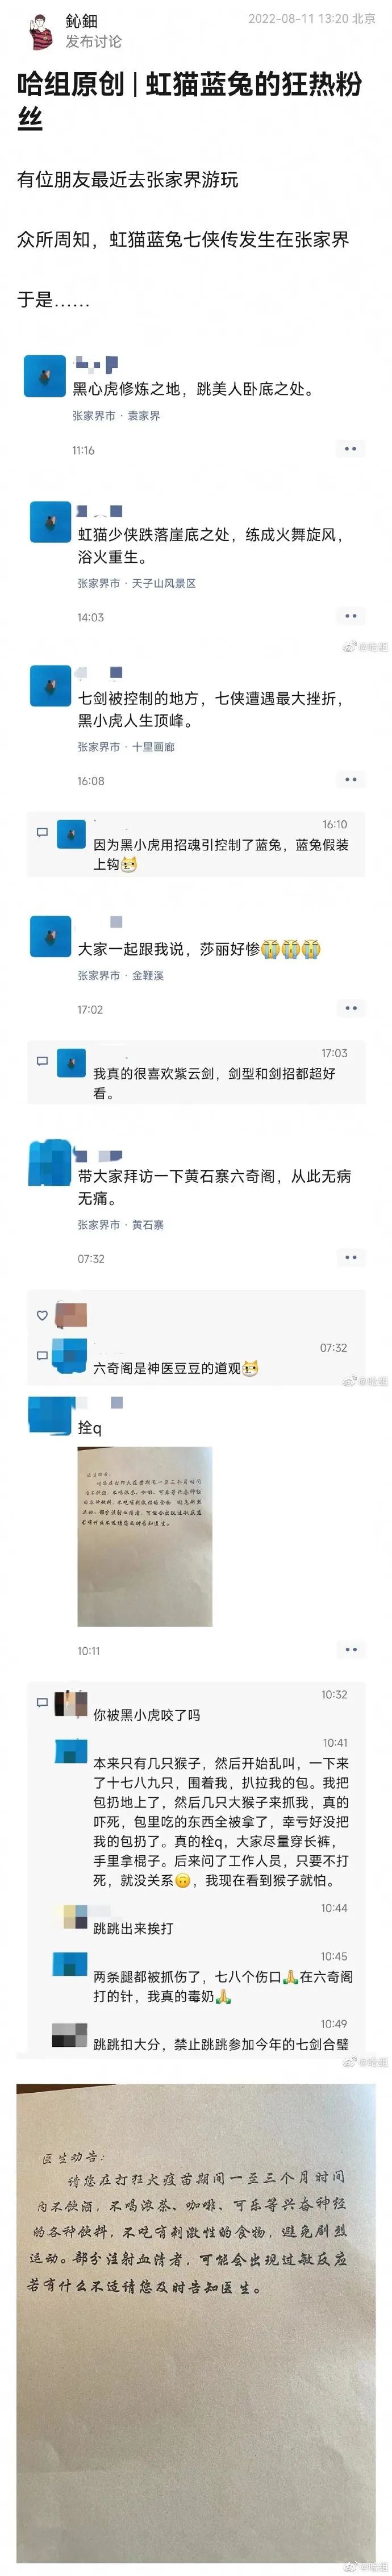Click the comment icon beside the 16:10 reply

pyautogui.click(x=42, y=831)
